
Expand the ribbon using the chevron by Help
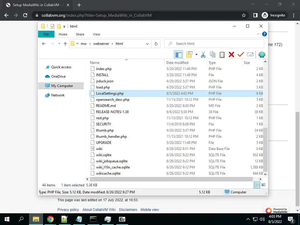(x=258, y=34)
